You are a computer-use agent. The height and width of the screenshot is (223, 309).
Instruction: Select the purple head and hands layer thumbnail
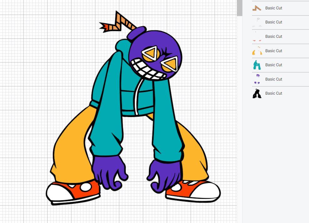(x=257, y=79)
